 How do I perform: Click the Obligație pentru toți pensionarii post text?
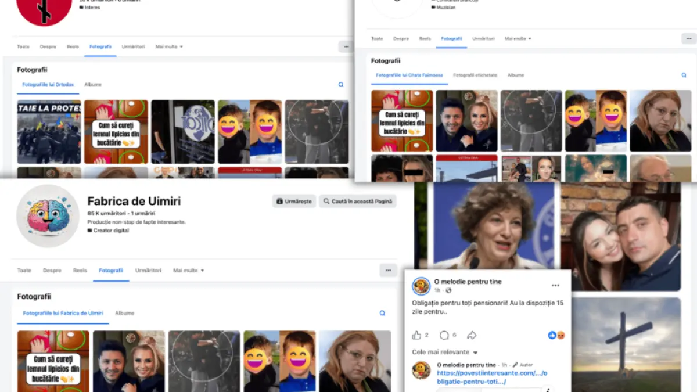pos(487,307)
